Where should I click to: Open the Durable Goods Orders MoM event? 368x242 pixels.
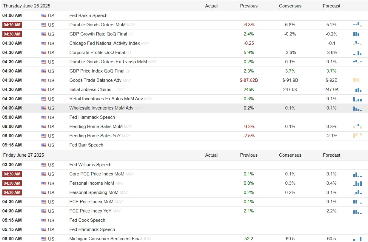[x=98, y=25]
